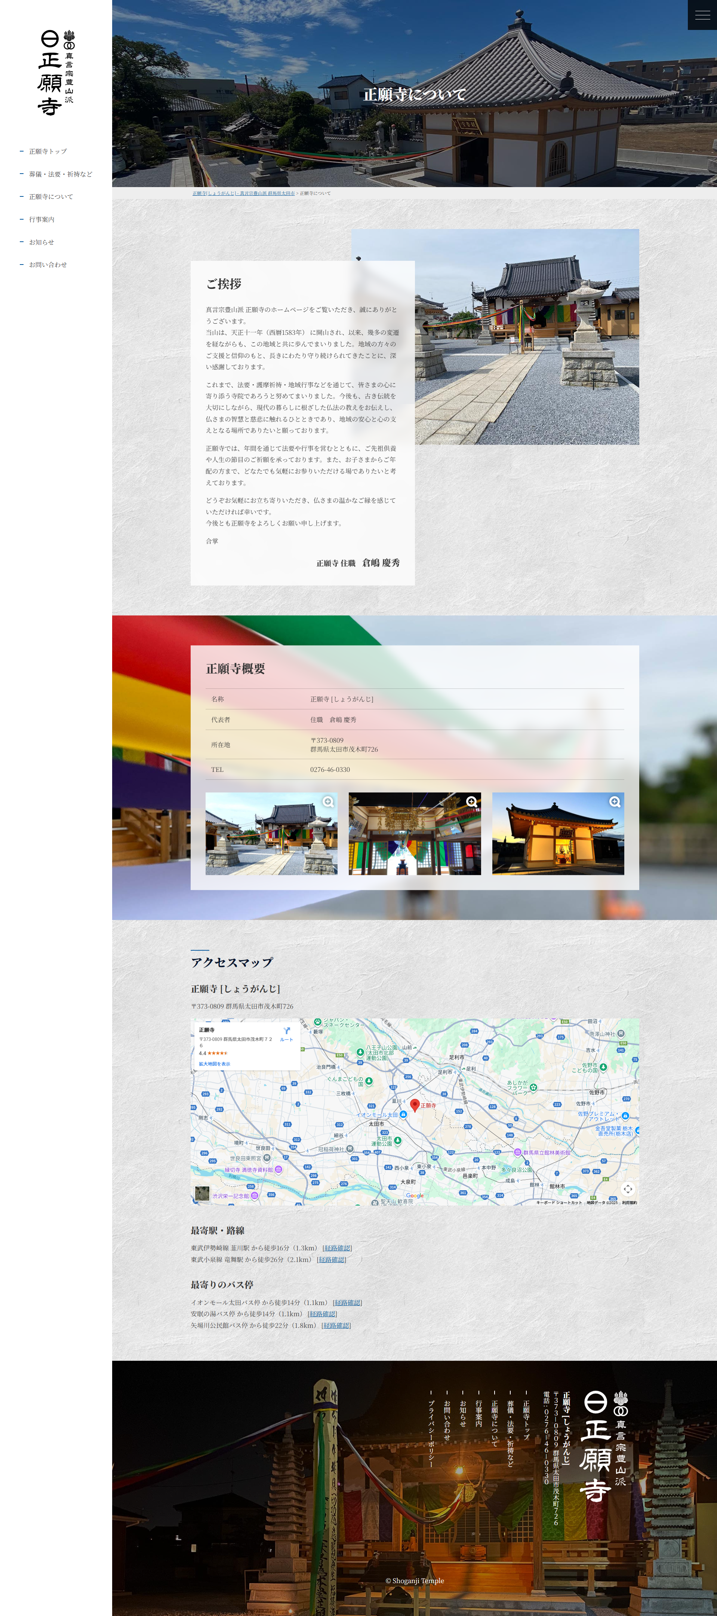
Task: Click 経路確認 link for イオンモール太田バス停
Action: (x=347, y=1302)
